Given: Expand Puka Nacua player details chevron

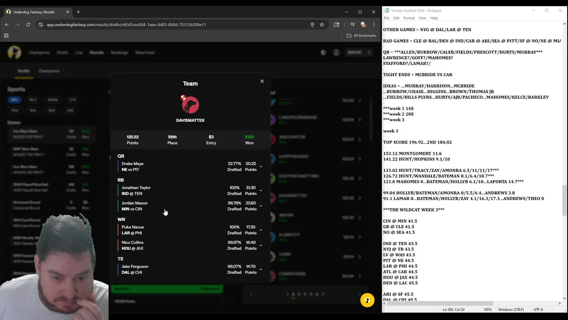Looking at the screenshot, I should 260,230.
